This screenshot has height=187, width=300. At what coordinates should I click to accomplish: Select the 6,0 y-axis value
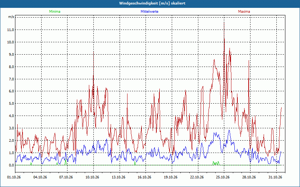coord(11,91)
